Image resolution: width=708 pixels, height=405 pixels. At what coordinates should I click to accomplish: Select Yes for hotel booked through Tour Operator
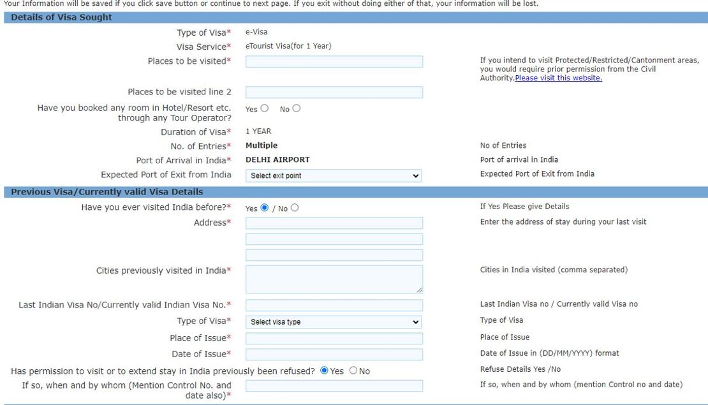pyautogui.click(x=265, y=108)
